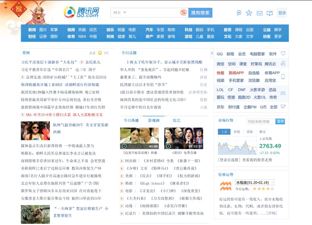Click the heart icon beside the QQ services row
This screenshot has width=312, height=225.
click(282, 54)
